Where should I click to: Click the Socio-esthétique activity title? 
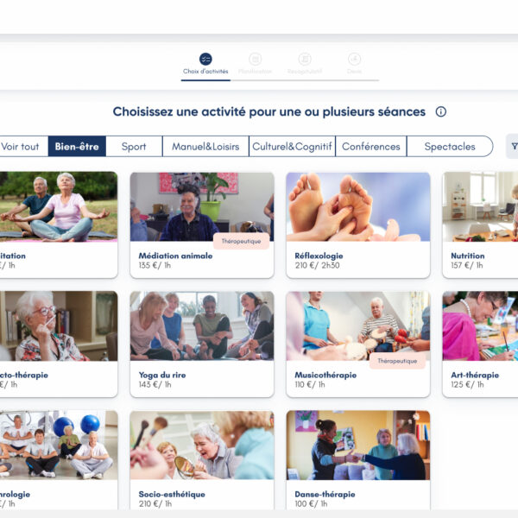172,494
